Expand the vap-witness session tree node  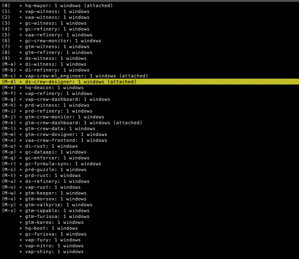point(21,12)
